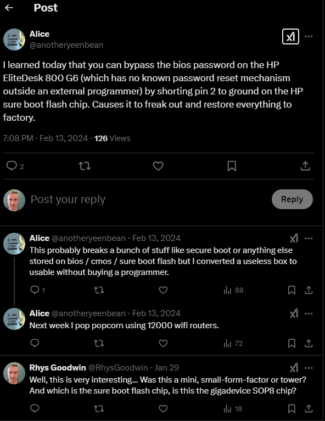
Task: Open Rhys Goodwin's profile name
Action: point(58,368)
